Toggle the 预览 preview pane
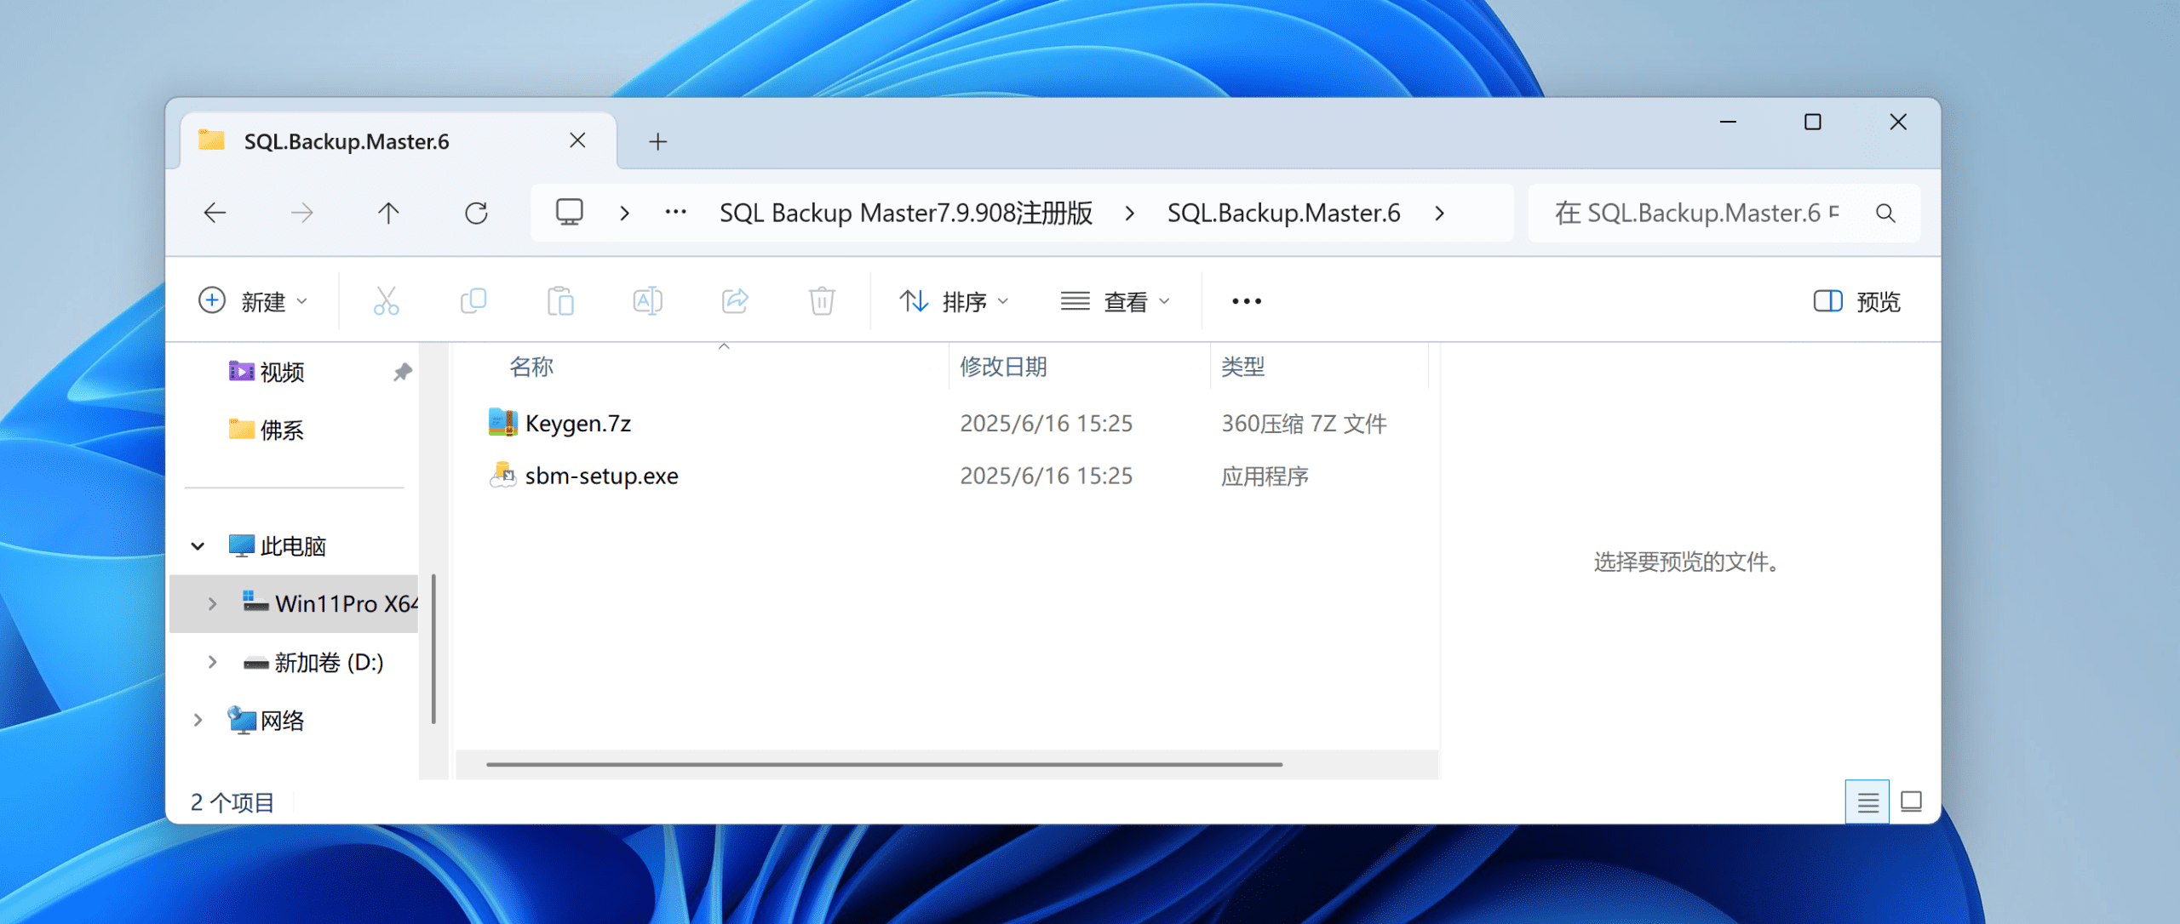The width and height of the screenshot is (2180, 924). (1857, 301)
